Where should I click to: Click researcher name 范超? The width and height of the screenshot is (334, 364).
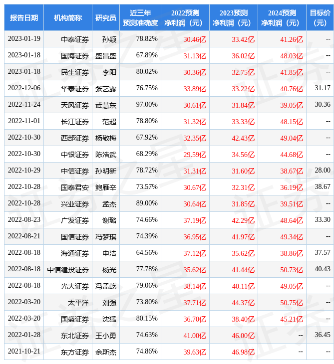[x=109, y=122]
